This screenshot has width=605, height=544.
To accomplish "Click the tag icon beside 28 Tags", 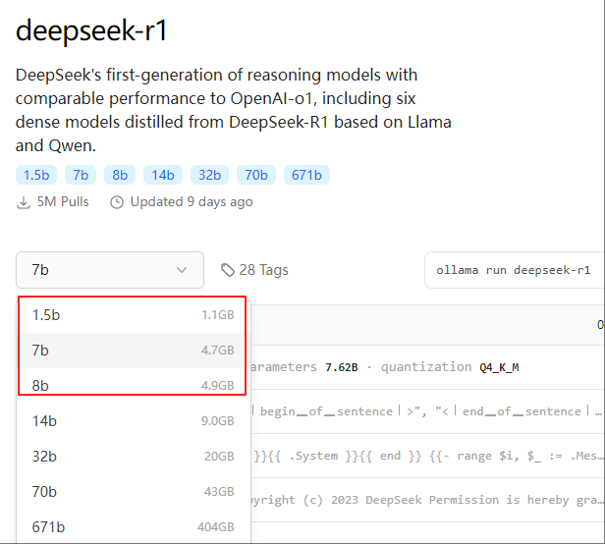I will 228,270.
